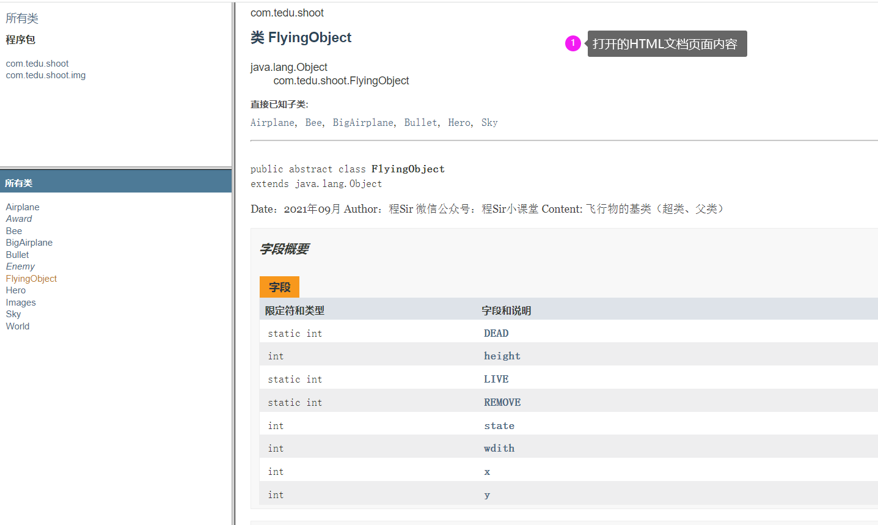Open the state field link
878x525 pixels.
pos(499,426)
